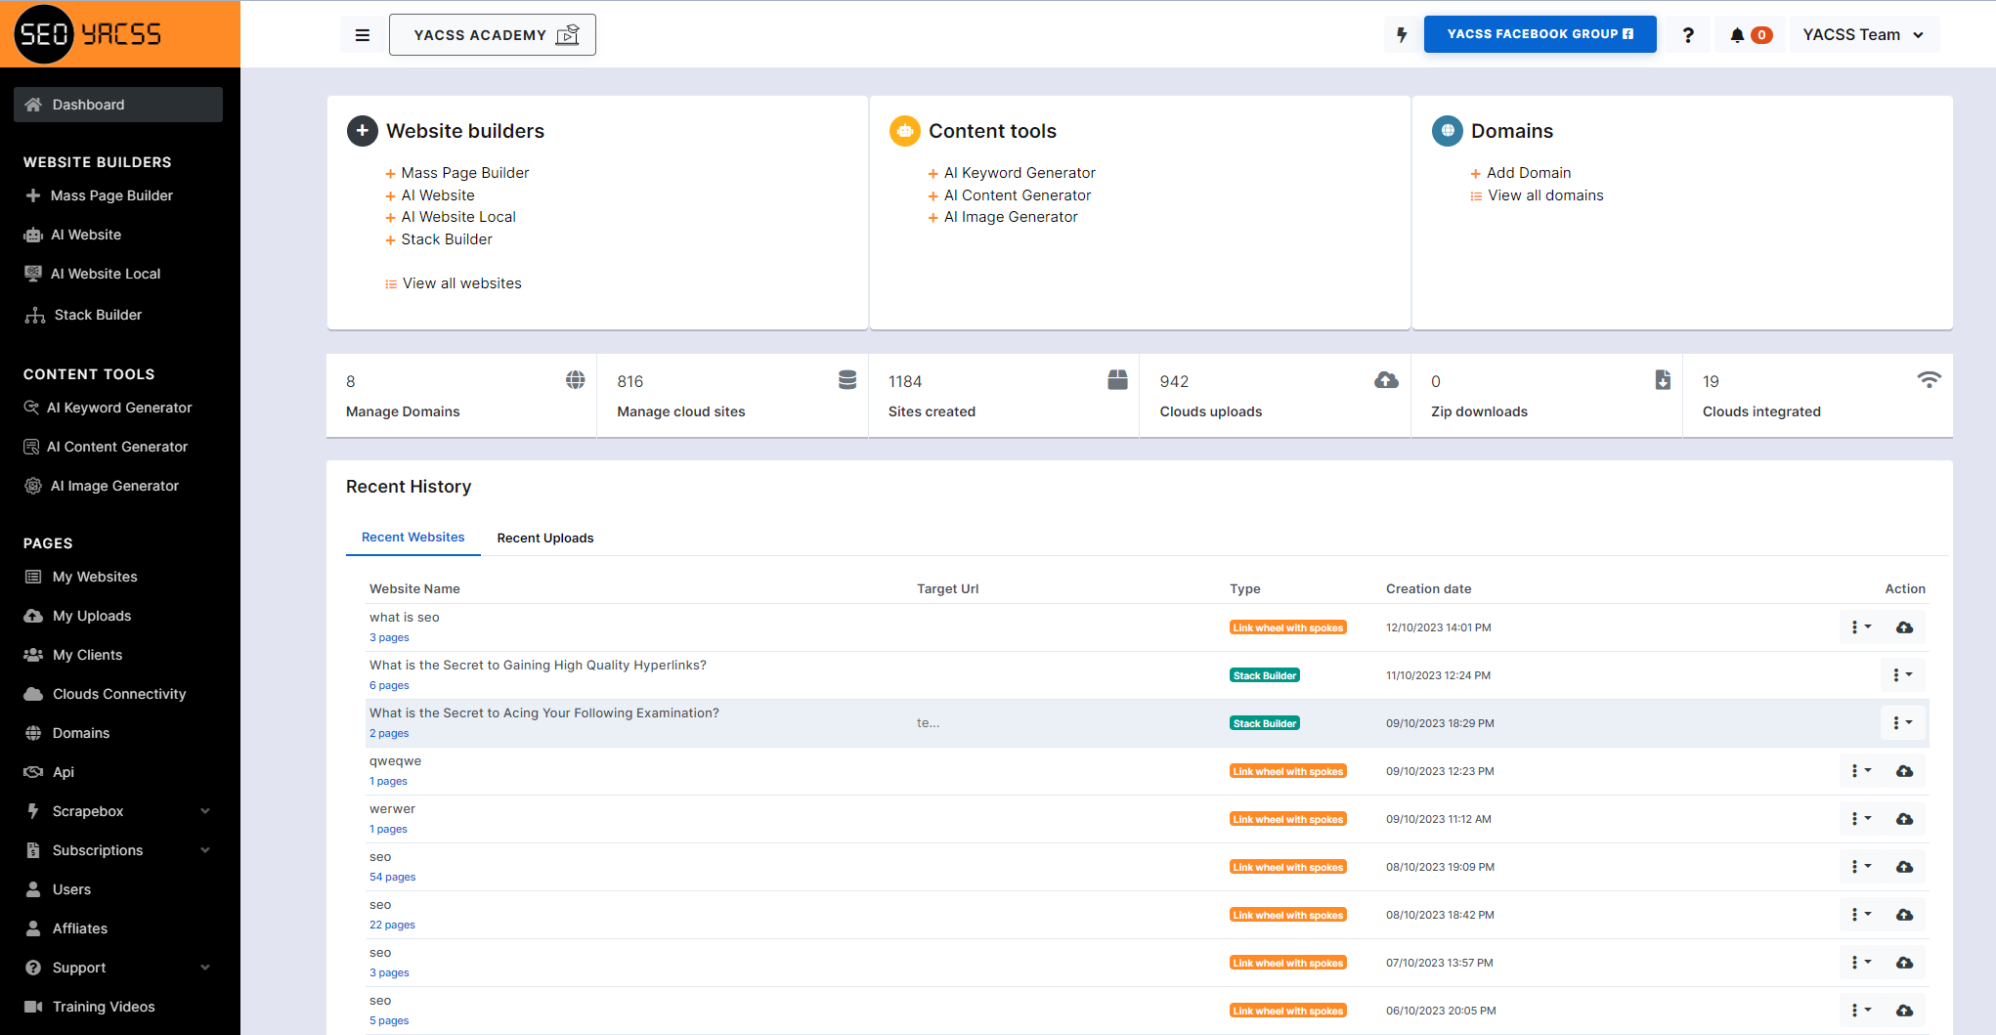Click the database icon in Manage cloud sites

(847, 379)
